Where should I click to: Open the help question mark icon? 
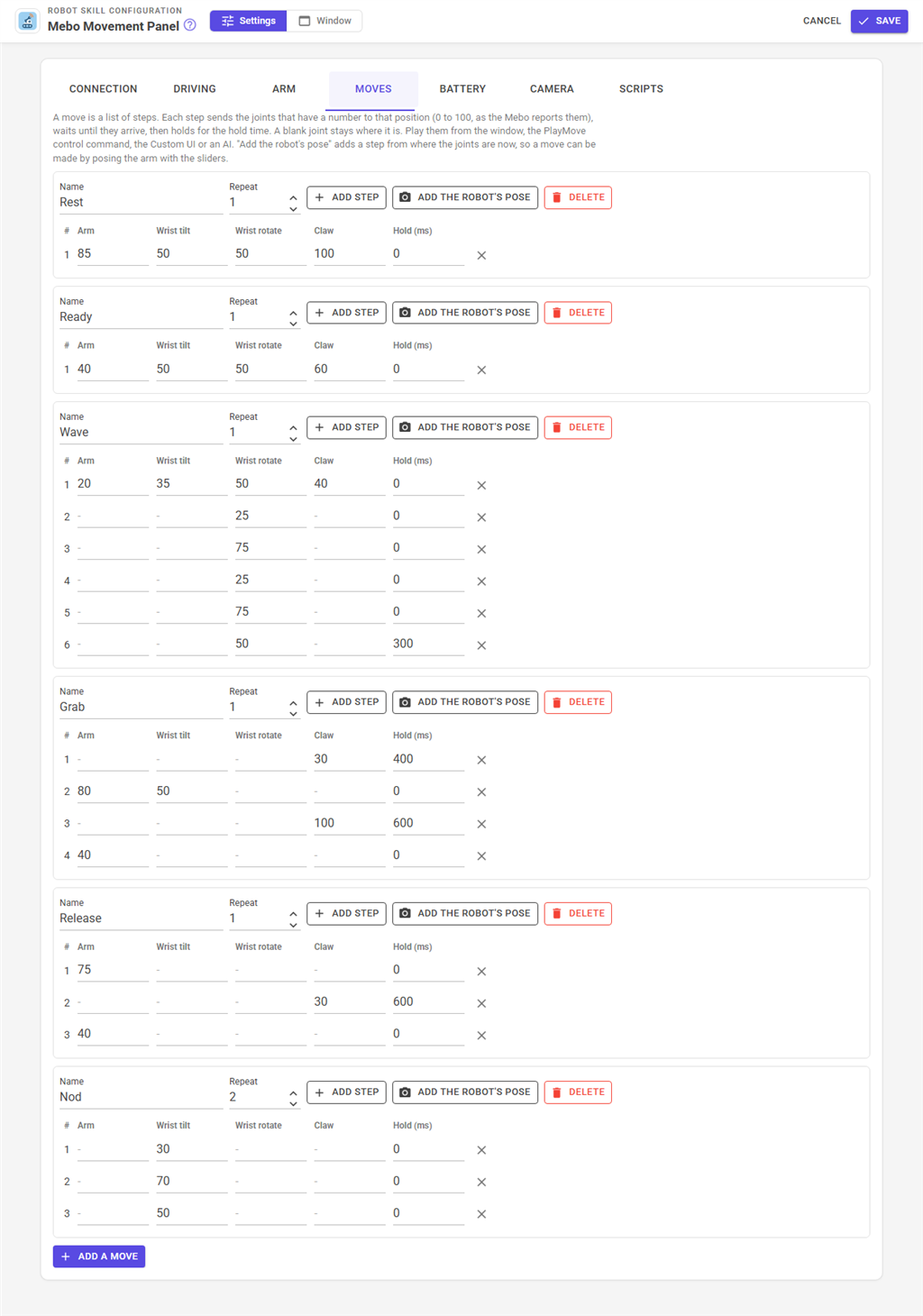[190, 25]
